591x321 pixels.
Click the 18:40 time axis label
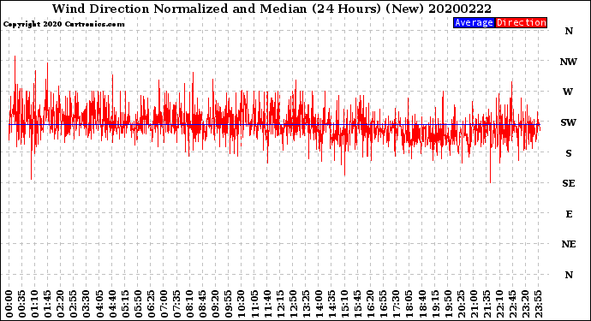422,304
